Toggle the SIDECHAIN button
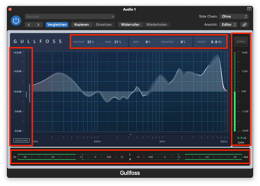Image resolution: width=260 pixels, height=186 pixels. [21, 140]
